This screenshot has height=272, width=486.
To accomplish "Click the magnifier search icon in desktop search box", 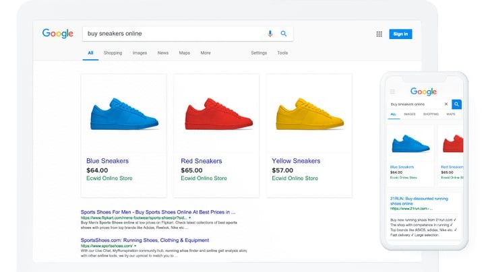I will (x=284, y=34).
